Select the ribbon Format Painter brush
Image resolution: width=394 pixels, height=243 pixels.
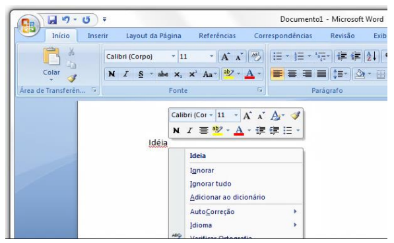point(72,78)
